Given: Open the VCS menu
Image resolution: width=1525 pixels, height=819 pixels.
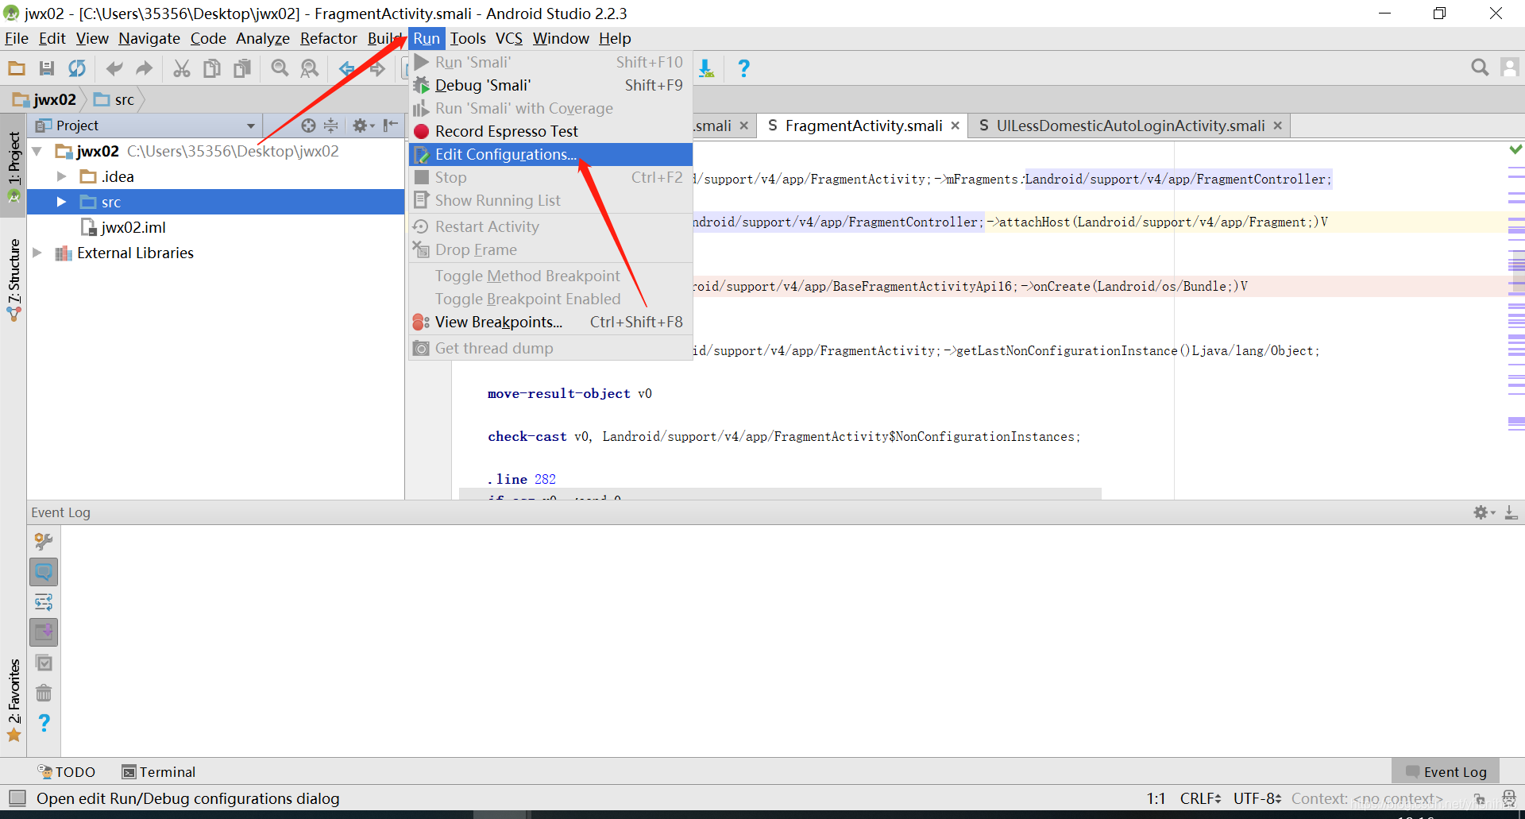Looking at the screenshot, I should click(509, 38).
